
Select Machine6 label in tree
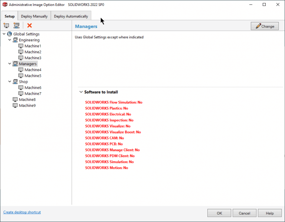(33, 88)
